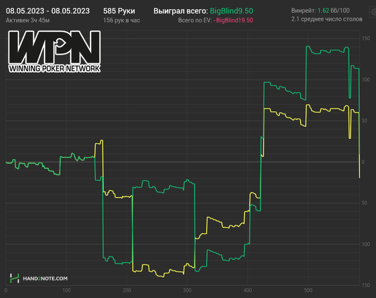Image resolution: width=376 pixels, height=298 pixels.
Task: Click the 500 x-axis tick label
Action: point(308,290)
